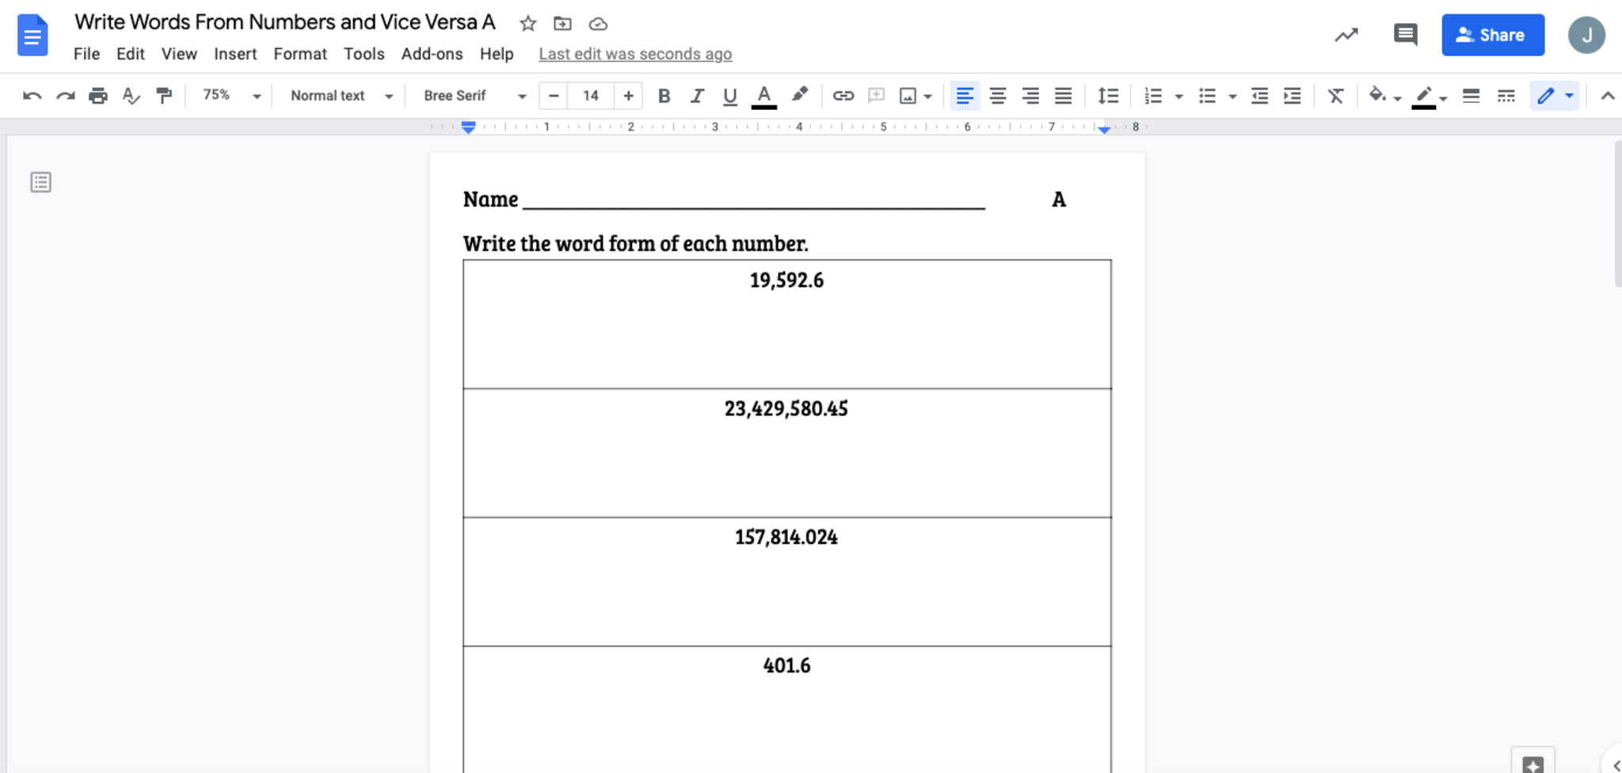Expand the Normal text styles dropdown
This screenshot has height=773, width=1622.
pos(341,96)
